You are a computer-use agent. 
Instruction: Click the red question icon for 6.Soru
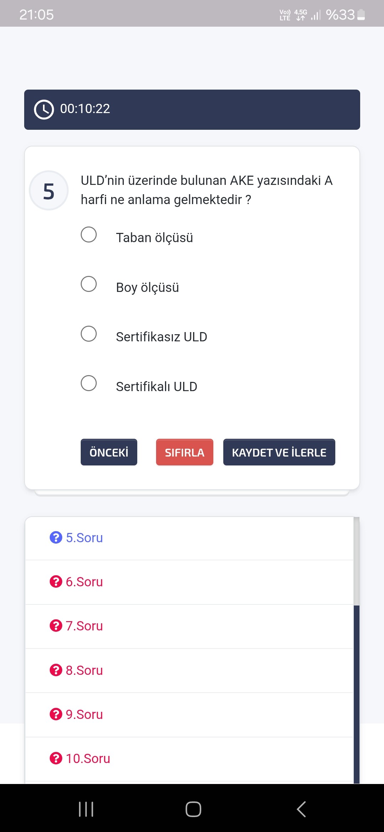[x=56, y=582]
